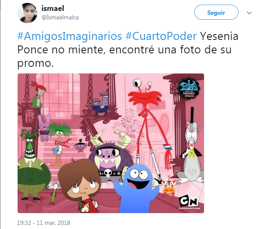262x229 pixels.
Task: Open the @Ismaelmalca handle link
Action: point(60,17)
